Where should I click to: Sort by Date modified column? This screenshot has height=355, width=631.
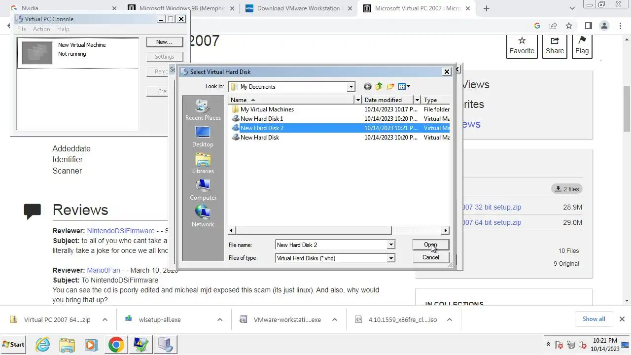(388, 100)
